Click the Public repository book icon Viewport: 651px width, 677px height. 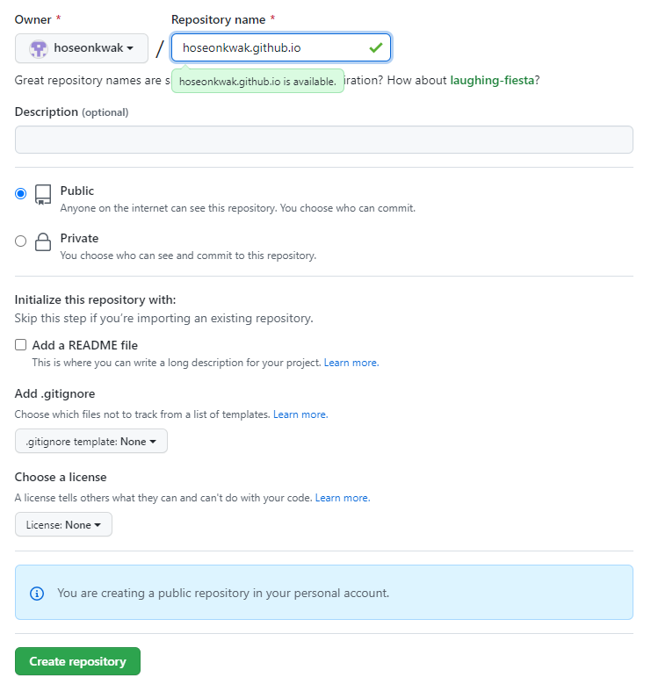click(x=43, y=195)
